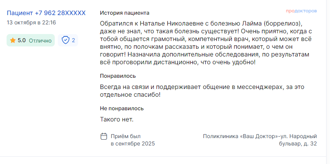This screenshot has width=330, height=164.
Task: Click the Приём был в сентябре 2025 text
Action: 132,140
